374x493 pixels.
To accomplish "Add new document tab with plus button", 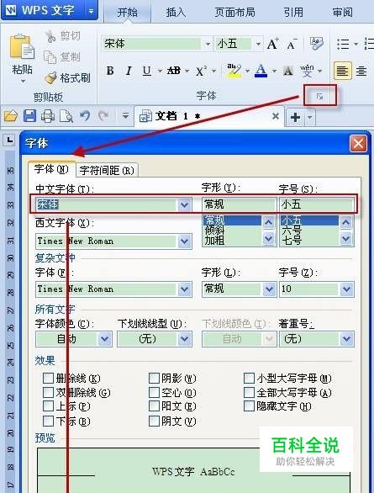I will (x=296, y=117).
